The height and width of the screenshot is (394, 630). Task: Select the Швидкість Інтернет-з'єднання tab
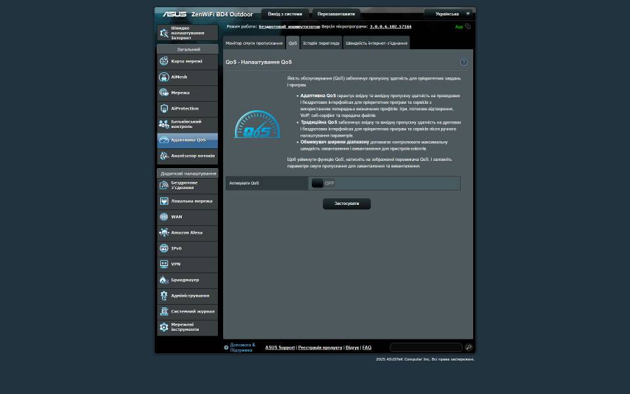click(x=376, y=43)
